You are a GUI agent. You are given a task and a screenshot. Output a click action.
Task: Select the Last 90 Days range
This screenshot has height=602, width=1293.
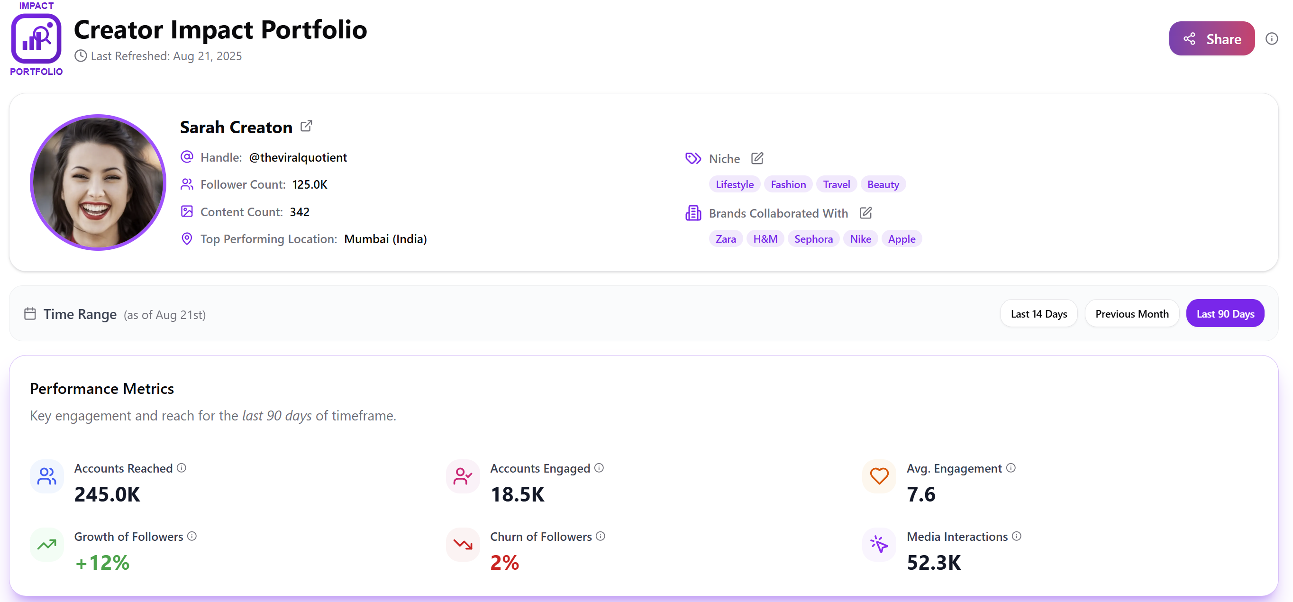click(x=1225, y=314)
